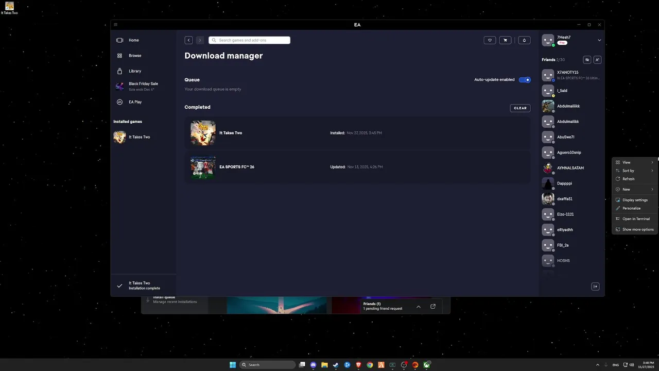Open notifications bell icon
The width and height of the screenshot is (659, 371).
pos(524,40)
